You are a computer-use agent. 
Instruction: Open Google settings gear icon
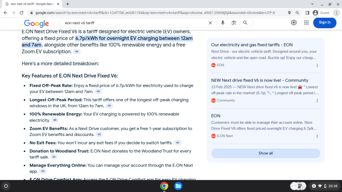(x=294, y=23)
